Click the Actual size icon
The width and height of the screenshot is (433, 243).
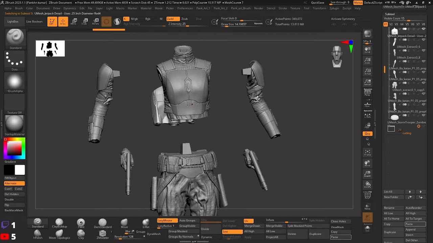coord(367,72)
